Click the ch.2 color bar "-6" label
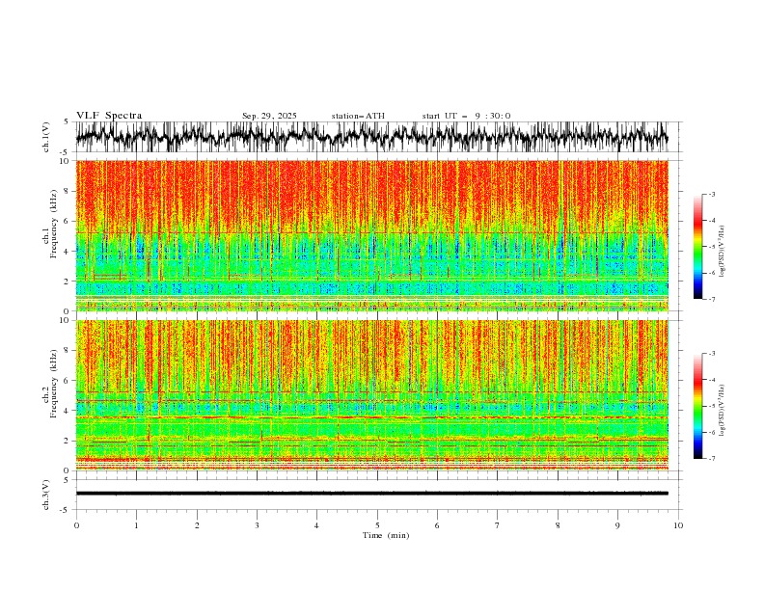 pyautogui.click(x=711, y=432)
